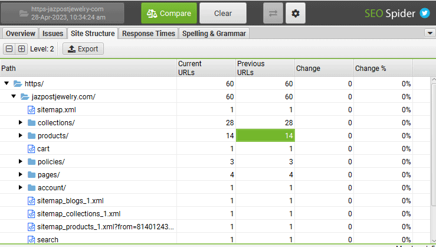Select the sitemap_blogs_1.xml label
436x247 pixels.
[x=70, y=201]
